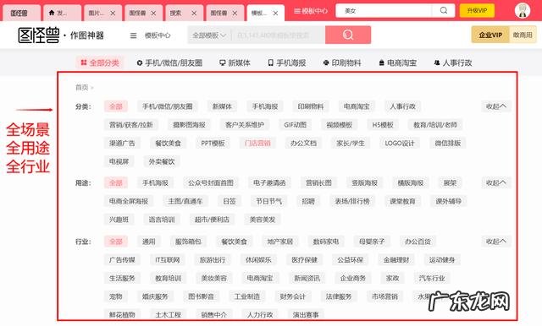This screenshot has width=542, height=326.
Task: Select the 电商全屏海报 usage tag
Action: click(129, 201)
